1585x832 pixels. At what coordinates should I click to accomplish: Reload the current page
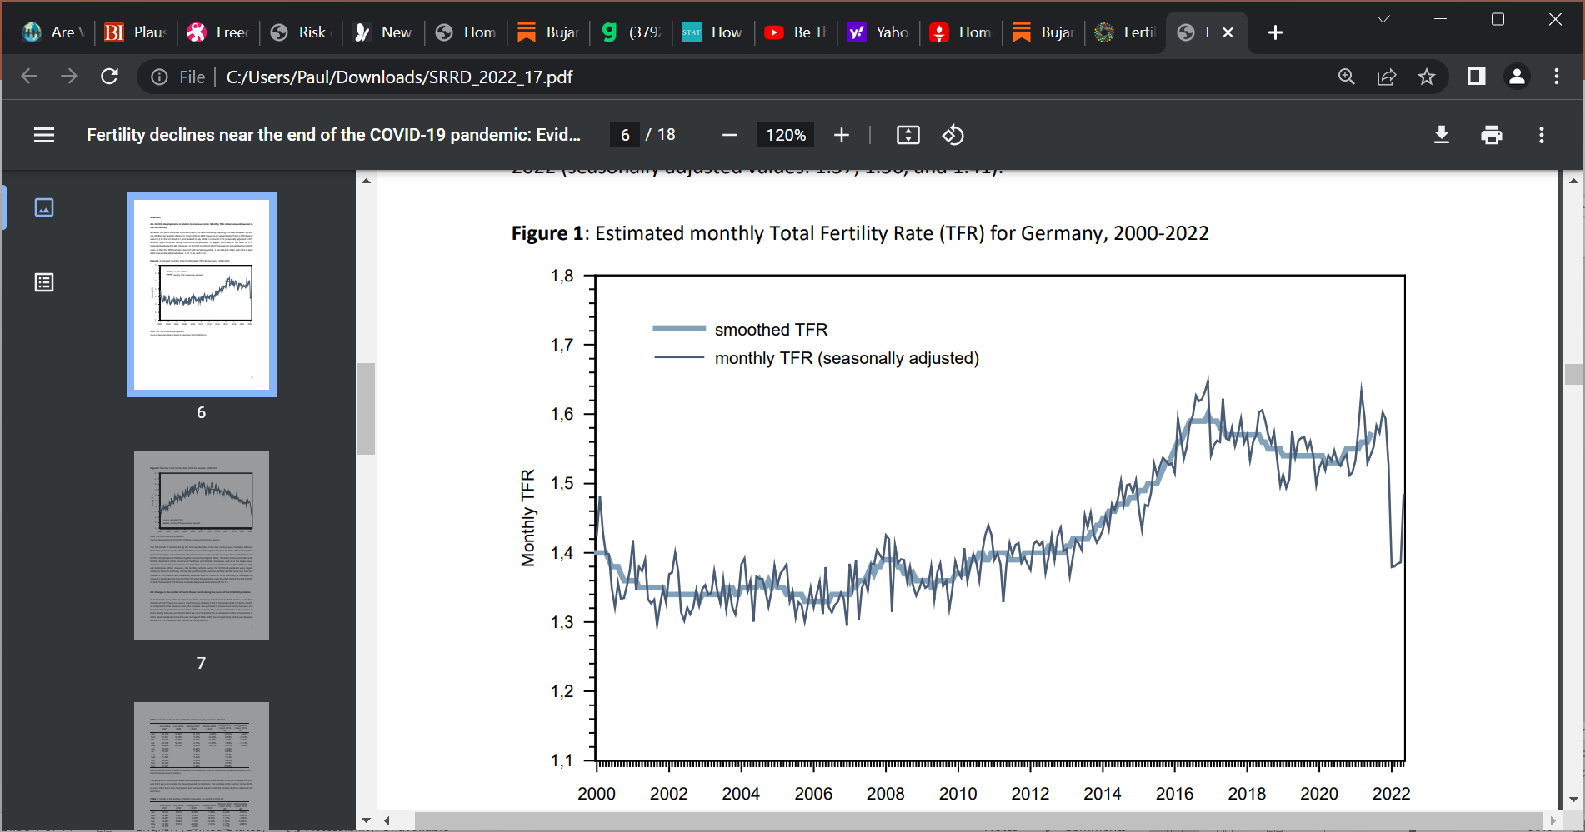109,77
